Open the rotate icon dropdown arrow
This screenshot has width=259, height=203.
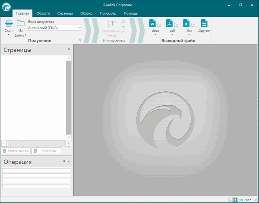click(126, 32)
